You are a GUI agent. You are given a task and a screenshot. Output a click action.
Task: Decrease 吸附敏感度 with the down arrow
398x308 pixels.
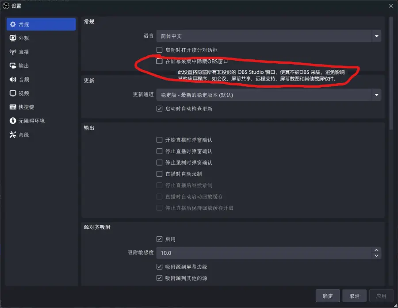[x=376, y=256]
